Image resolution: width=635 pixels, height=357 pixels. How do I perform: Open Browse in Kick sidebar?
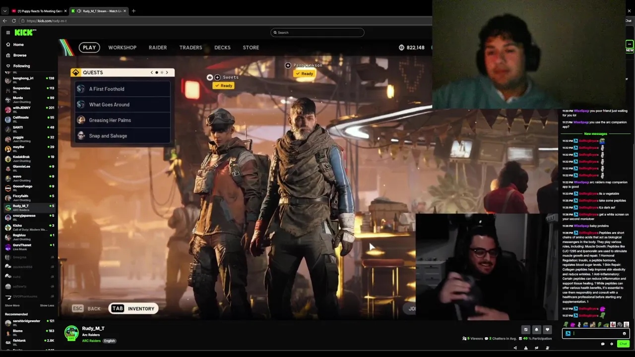pos(20,55)
